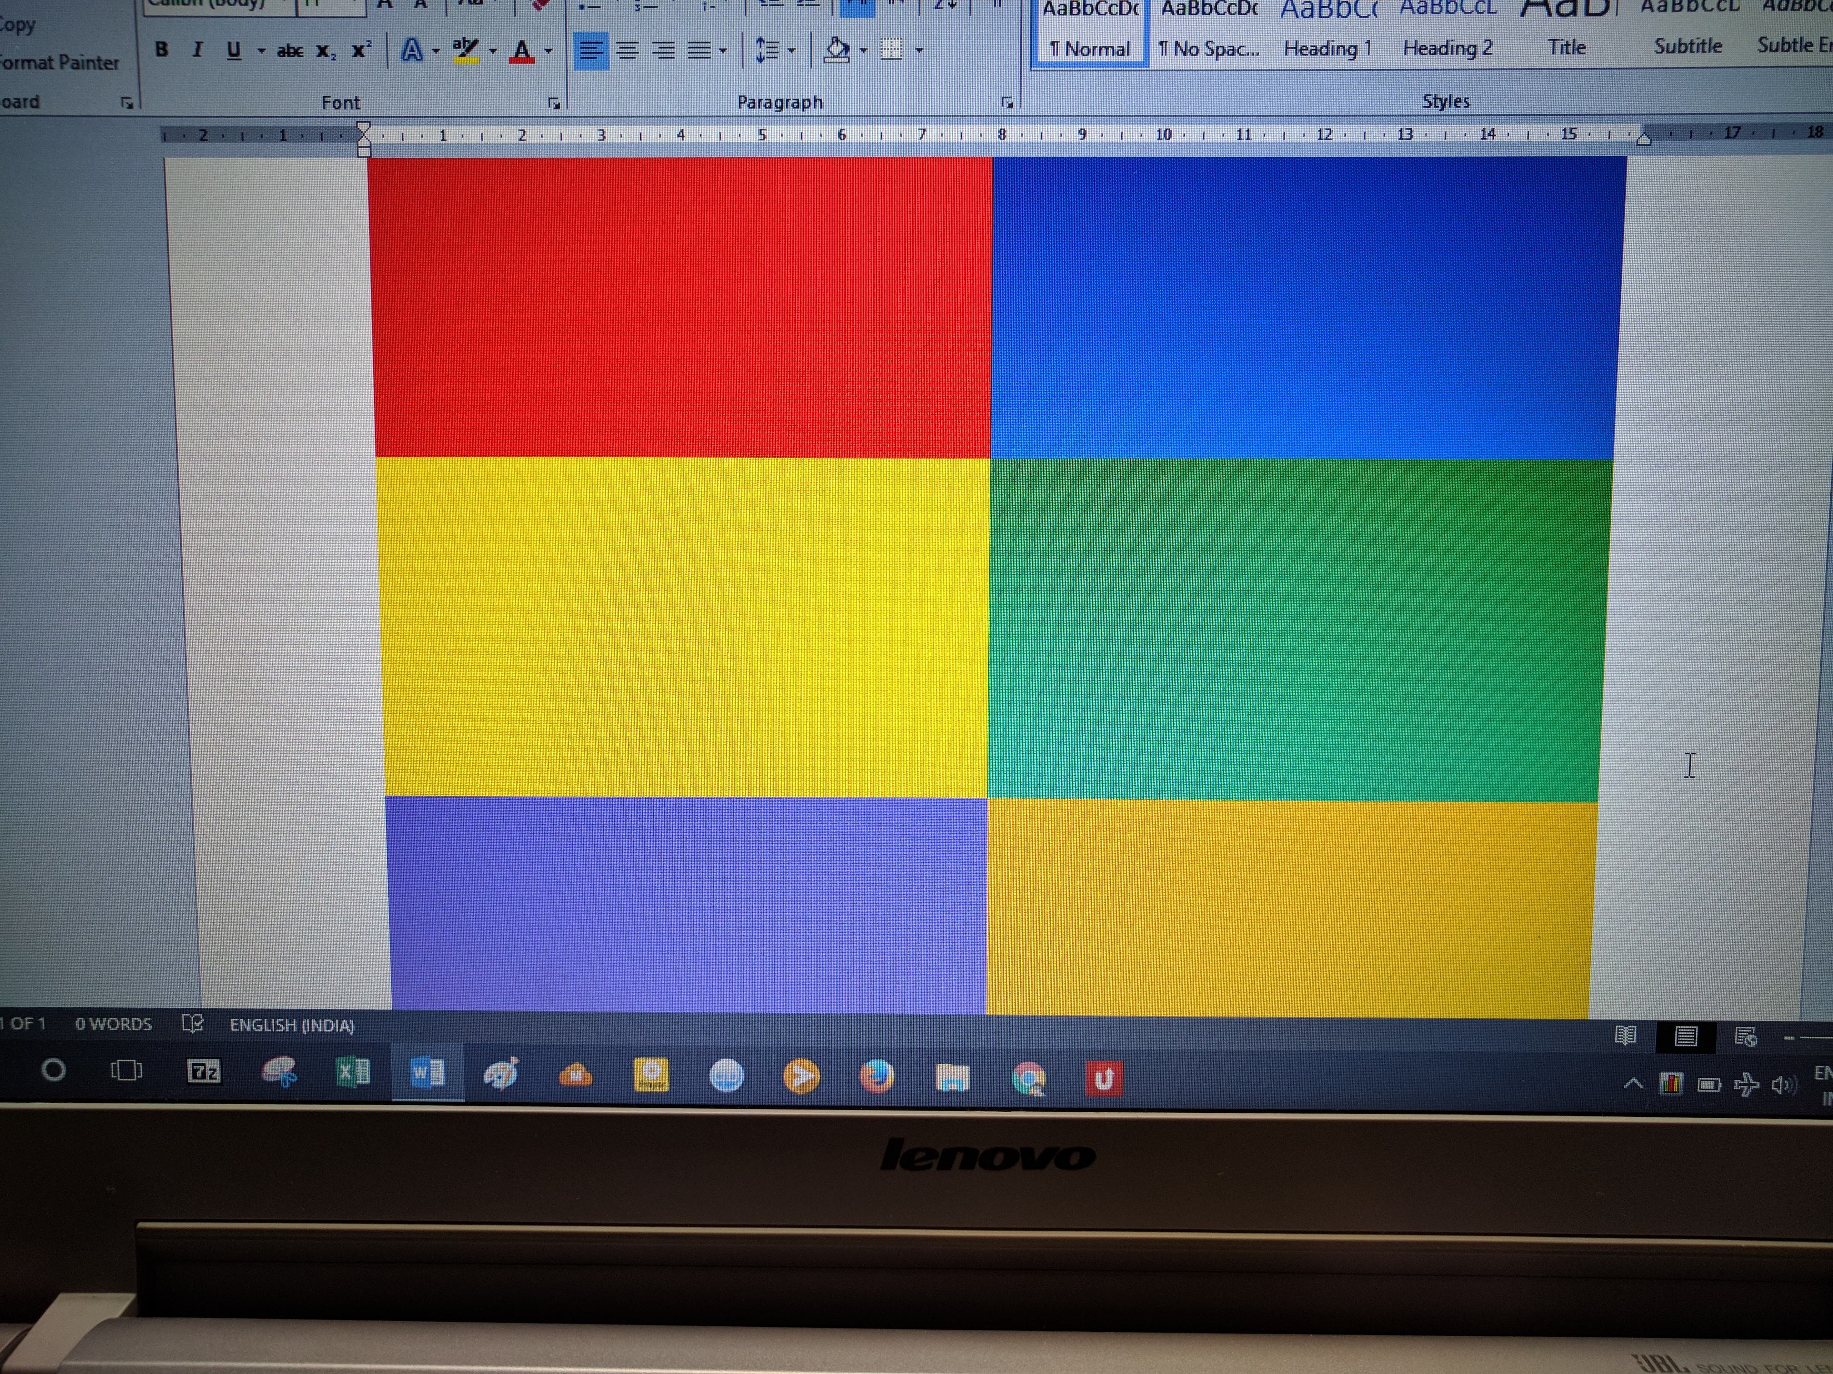
Task: Center align the paragraph
Action: 627,50
